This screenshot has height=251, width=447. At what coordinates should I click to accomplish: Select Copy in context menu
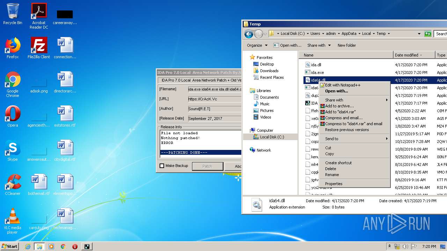(x=354, y=154)
